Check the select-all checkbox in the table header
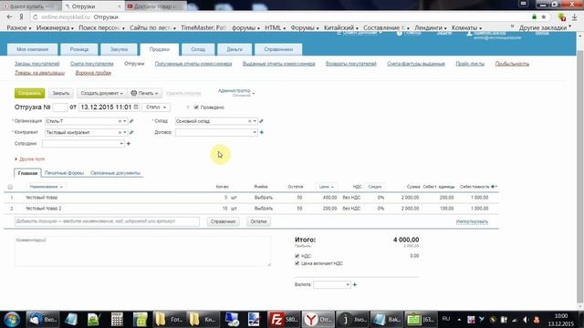 point(10,187)
